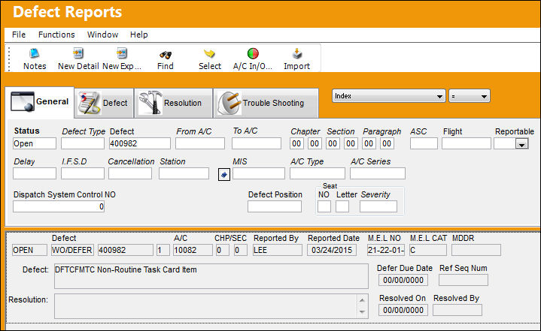Click the New Exp... toolbar icon

pyautogui.click(x=122, y=53)
